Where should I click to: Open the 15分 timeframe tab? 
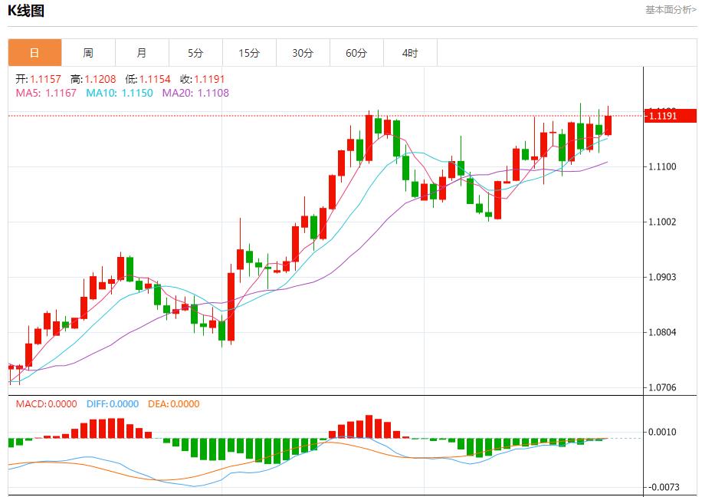[249, 53]
